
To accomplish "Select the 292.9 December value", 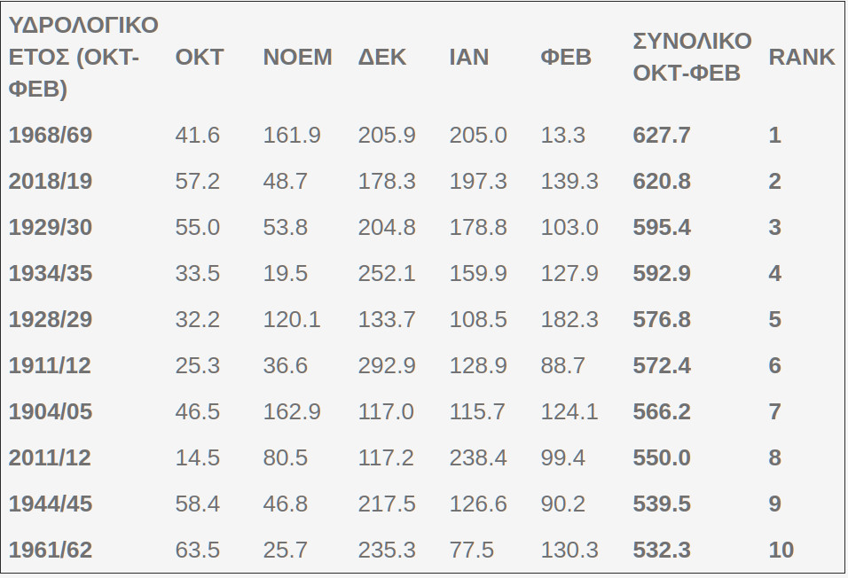I will tap(387, 365).
